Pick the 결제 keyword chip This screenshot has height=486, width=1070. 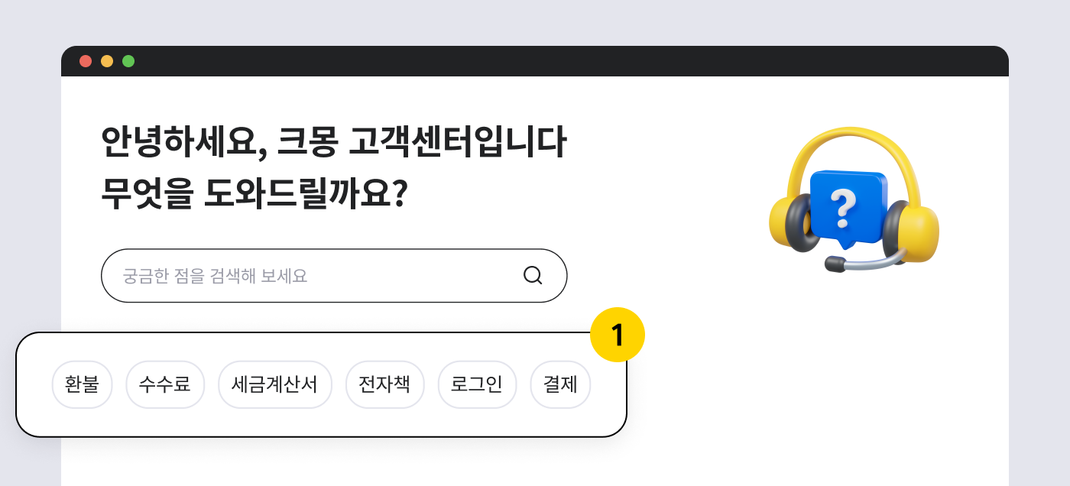coord(560,384)
